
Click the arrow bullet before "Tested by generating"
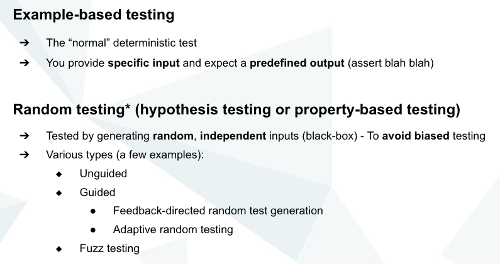pos(24,136)
